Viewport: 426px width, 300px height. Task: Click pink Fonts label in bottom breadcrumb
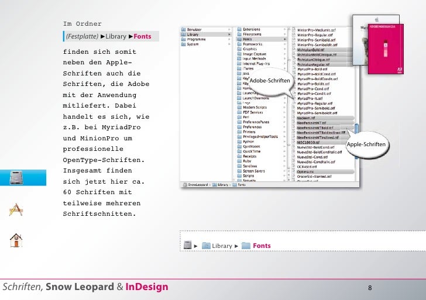point(262,246)
